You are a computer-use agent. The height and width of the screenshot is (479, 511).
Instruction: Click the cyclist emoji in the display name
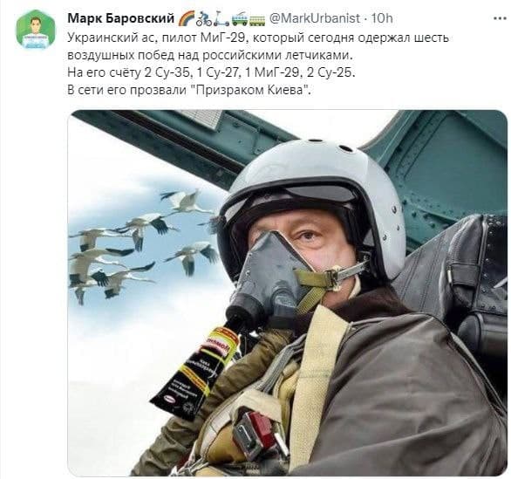pyautogui.click(x=204, y=19)
